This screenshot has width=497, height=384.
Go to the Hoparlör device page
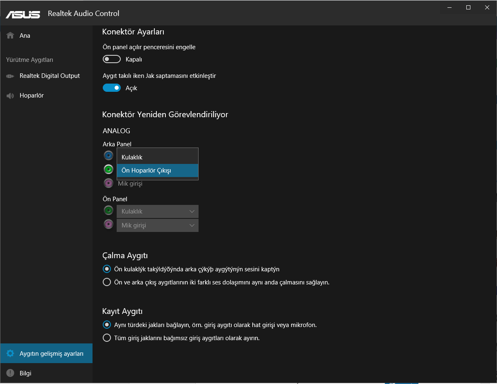coord(32,95)
